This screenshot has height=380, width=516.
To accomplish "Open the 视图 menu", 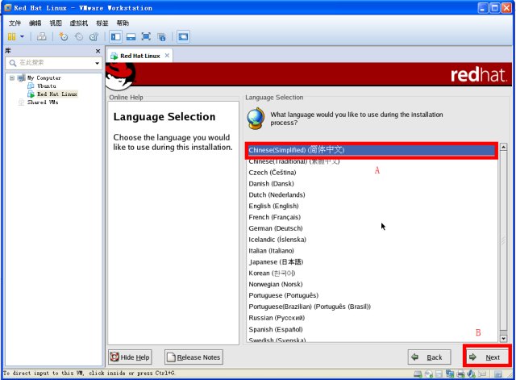I will (56, 23).
